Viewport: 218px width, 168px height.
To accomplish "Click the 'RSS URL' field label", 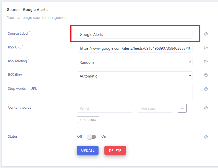I will coord(15,47).
